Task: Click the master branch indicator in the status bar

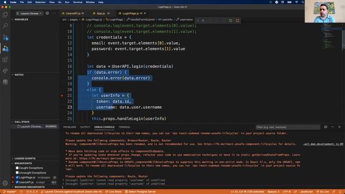Action: tap(10, 192)
